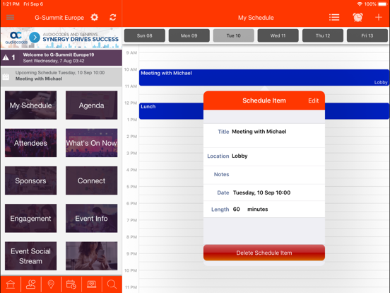Open the Attendees tile
This screenshot has width=390, height=293.
pyautogui.click(x=30, y=143)
